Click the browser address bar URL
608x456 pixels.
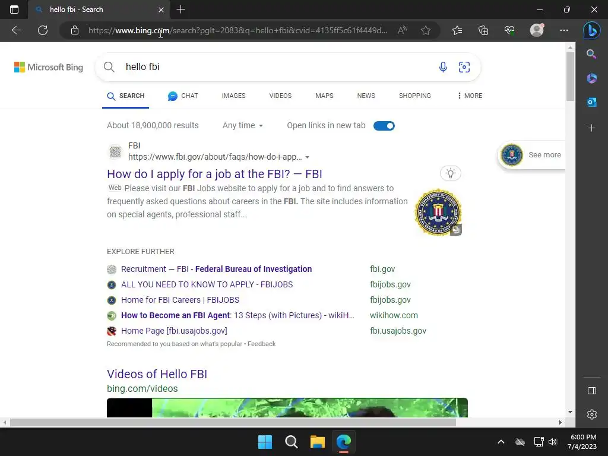tap(237, 30)
